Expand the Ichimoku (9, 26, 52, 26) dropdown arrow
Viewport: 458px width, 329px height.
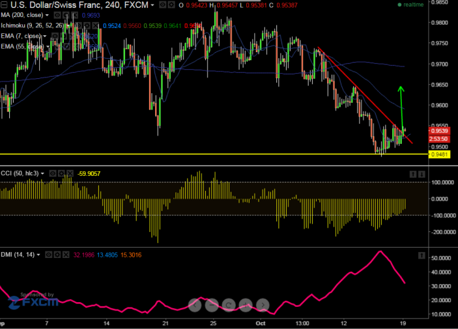click(68, 25)
